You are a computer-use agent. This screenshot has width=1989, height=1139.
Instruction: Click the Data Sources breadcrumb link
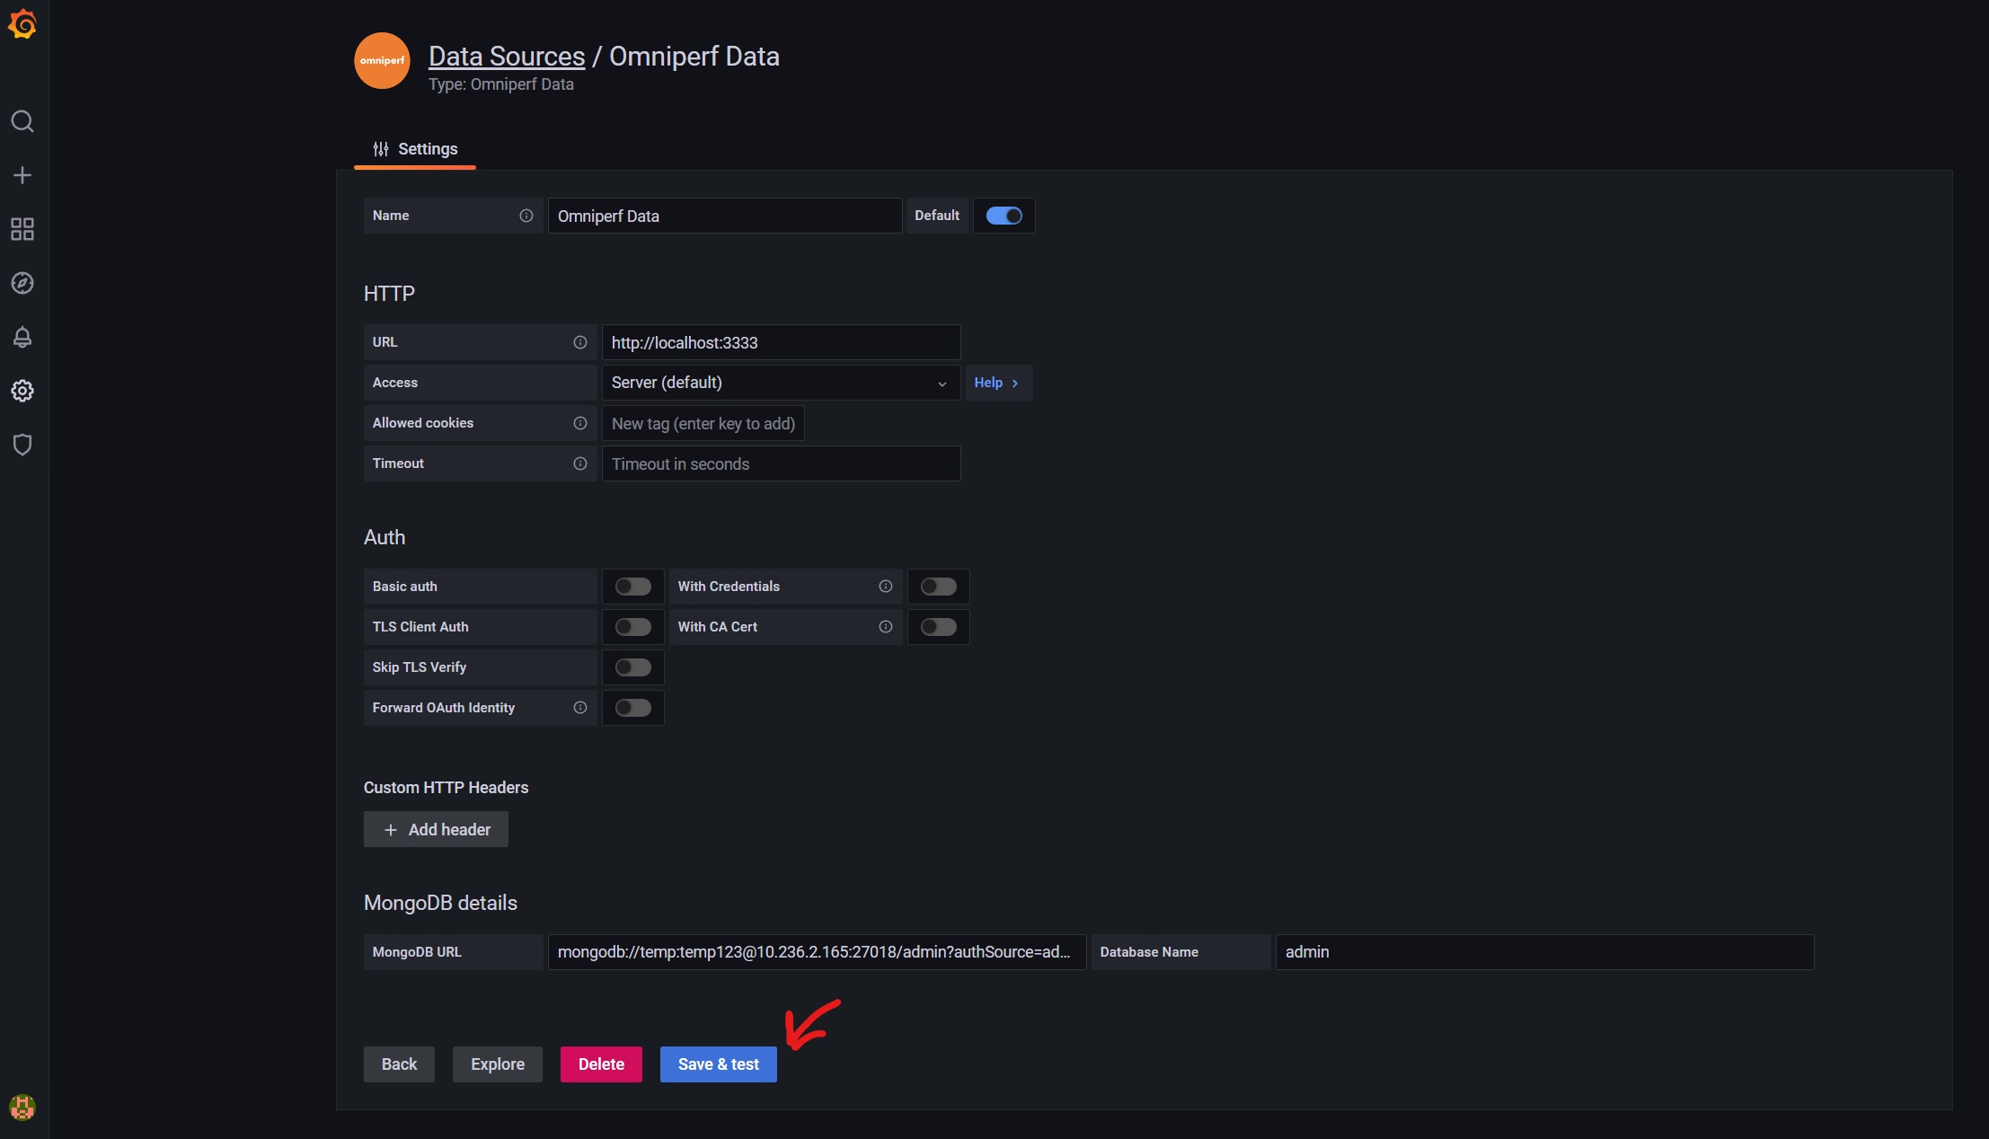pyautogui.click(x=506, y=57)
